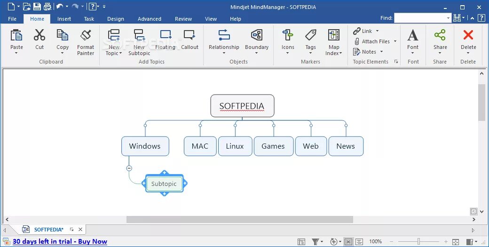This screenshot has width=489, height=247.
Task: Switch to the Advanced tab
Action: pyautogui.click(x=150, y=19)
